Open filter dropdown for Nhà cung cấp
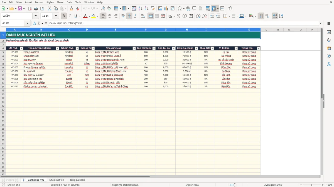Viewport: 334px width, 187px height. tap(134, 48)
